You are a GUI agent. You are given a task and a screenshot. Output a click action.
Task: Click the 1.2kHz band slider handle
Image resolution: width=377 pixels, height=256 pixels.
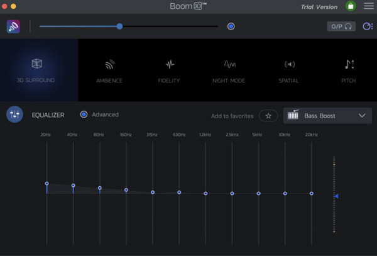pyautogui.click(x=205, y=194)
